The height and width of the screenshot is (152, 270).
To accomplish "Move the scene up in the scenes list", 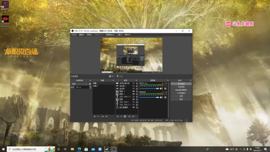I will point(103,117).
